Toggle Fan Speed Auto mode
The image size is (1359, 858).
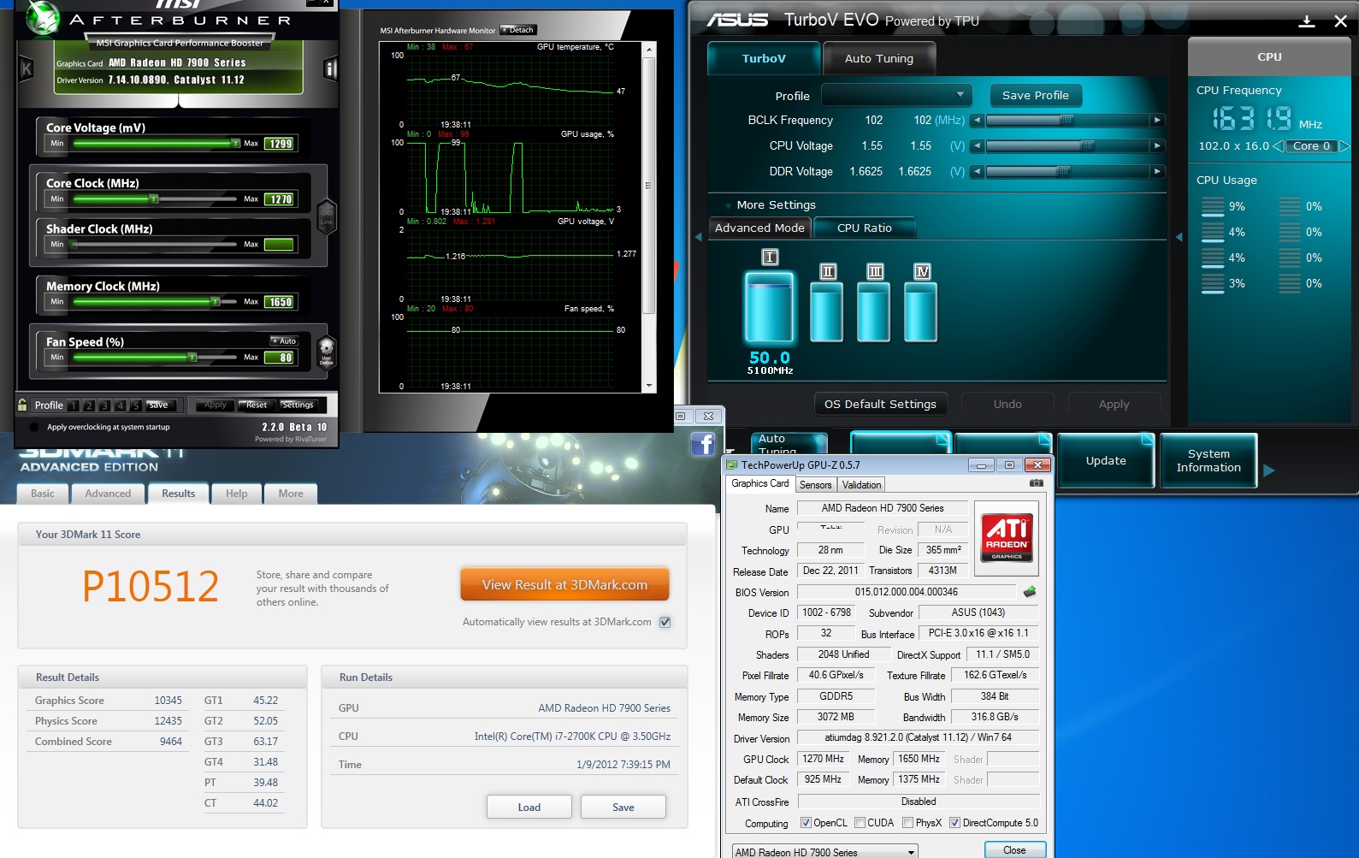(x=284, y=340)
